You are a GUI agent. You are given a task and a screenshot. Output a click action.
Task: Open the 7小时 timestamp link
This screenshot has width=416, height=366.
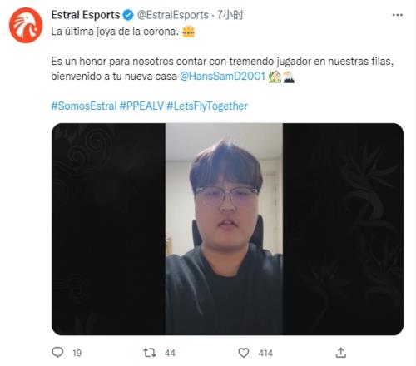(230, 15)
